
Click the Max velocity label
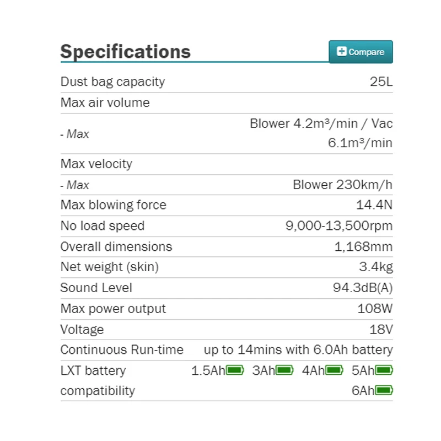[96, 164]
